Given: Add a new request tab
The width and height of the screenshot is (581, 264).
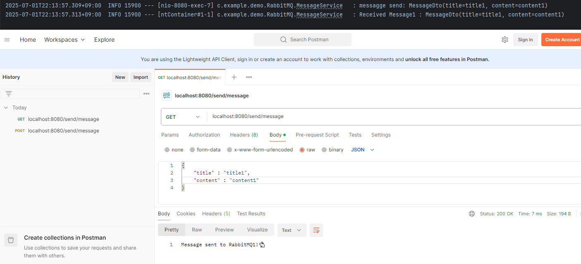Looking at the screenshot, I should point(234,77).
